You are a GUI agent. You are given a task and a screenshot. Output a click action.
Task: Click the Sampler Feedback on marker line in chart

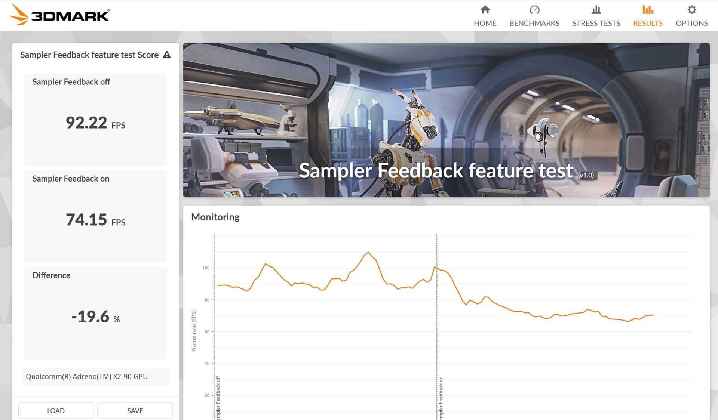(437, 327)
